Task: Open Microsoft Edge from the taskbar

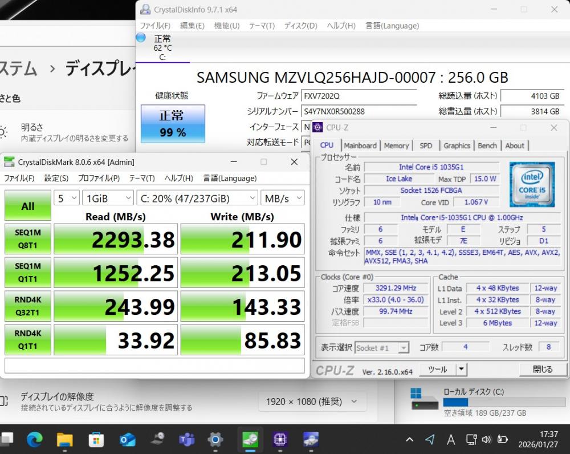Action: pos(35,439)
